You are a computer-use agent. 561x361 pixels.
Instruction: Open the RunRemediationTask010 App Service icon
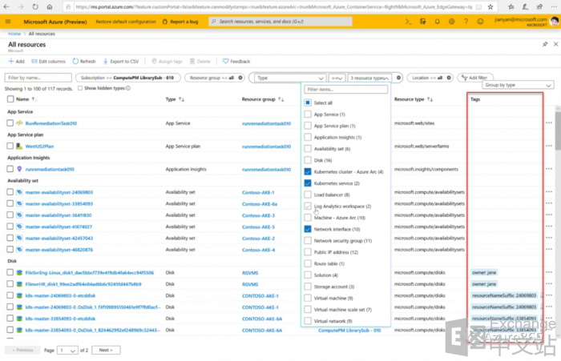[x=19, y=123]
